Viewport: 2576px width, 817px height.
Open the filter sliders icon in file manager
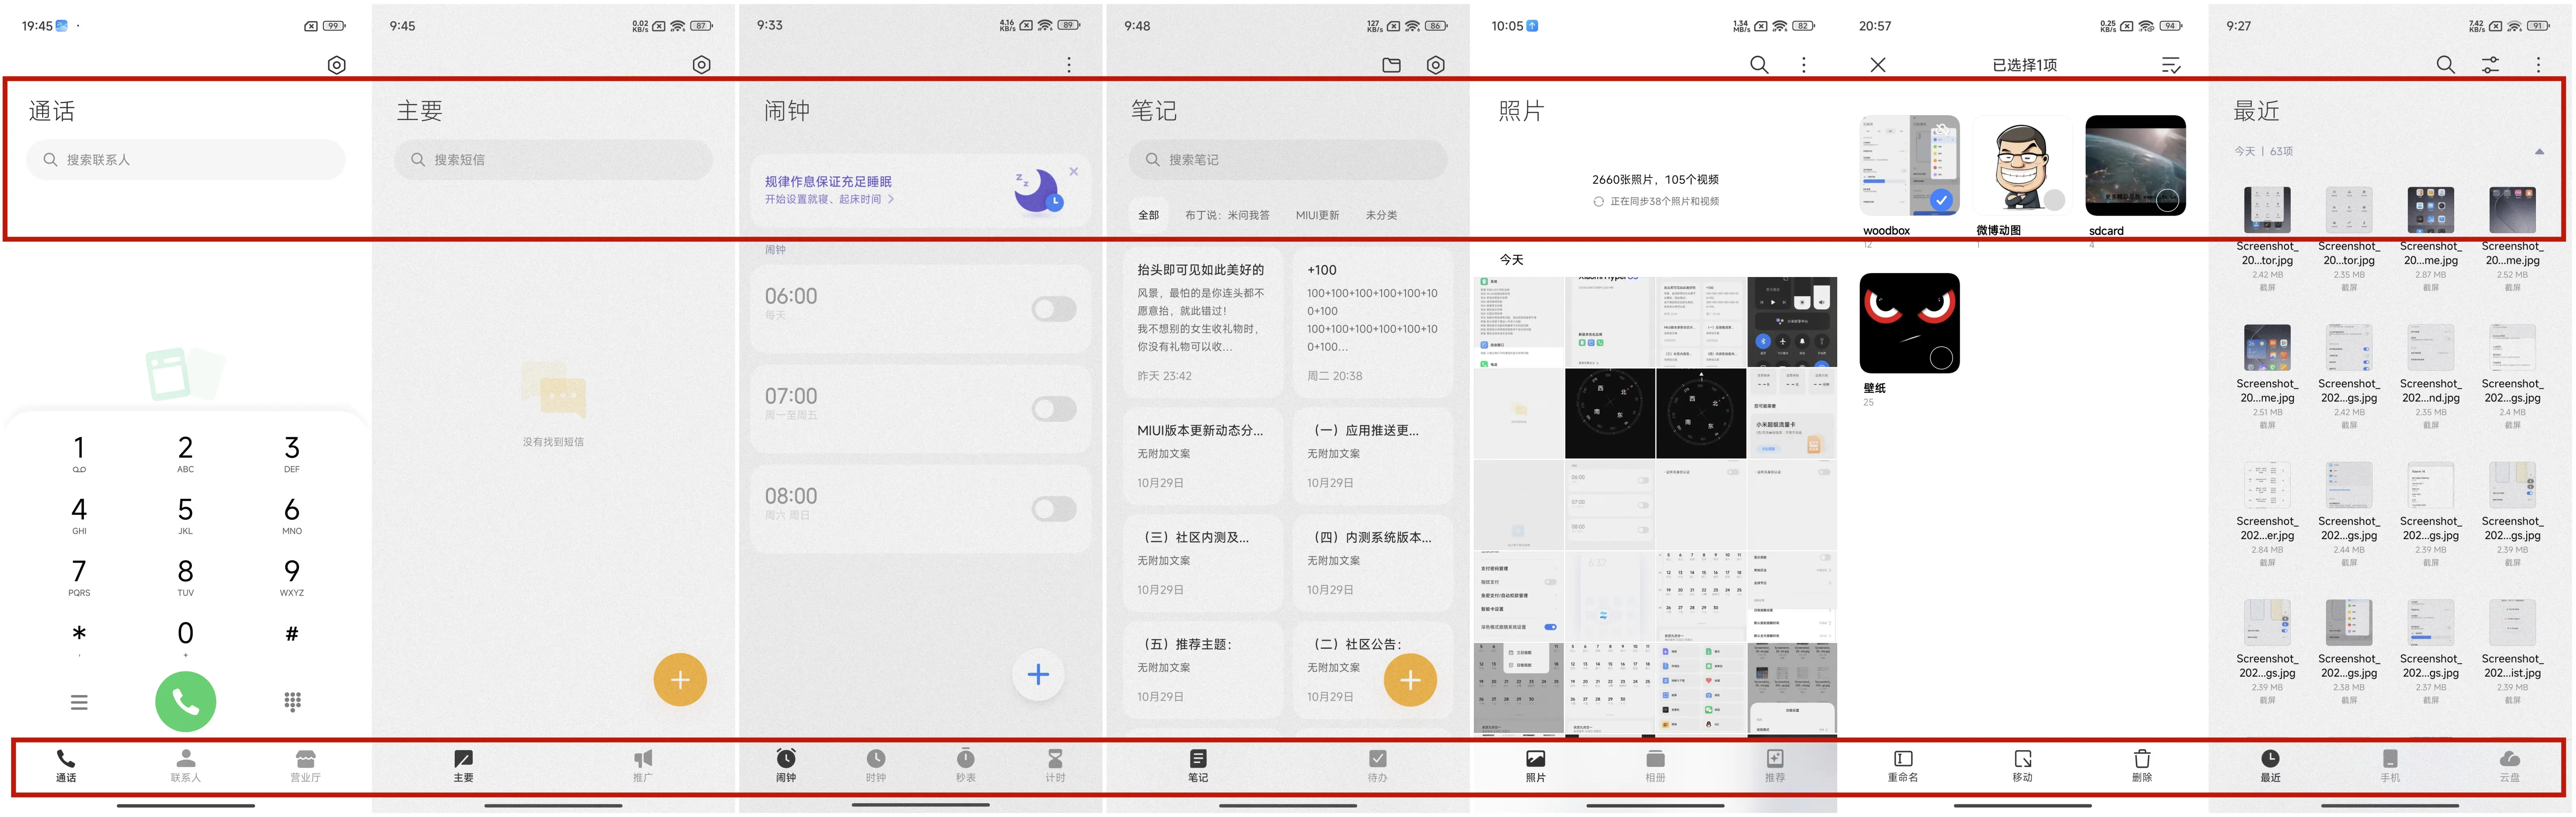(2491, 65)
